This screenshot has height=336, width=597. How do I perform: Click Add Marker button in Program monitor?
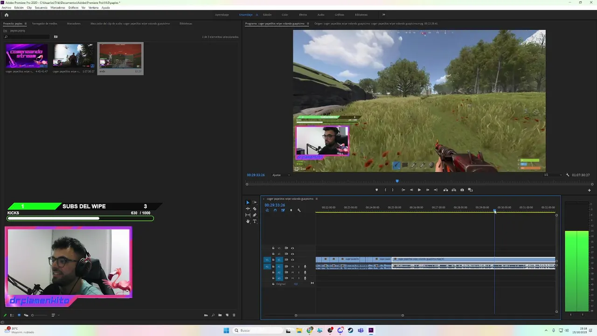click(376, 190)
